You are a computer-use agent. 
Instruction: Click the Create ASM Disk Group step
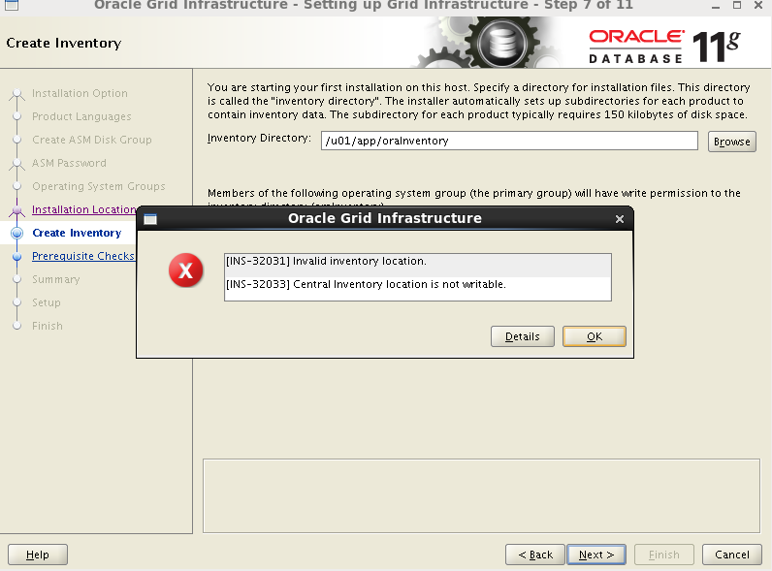[92, 140]
